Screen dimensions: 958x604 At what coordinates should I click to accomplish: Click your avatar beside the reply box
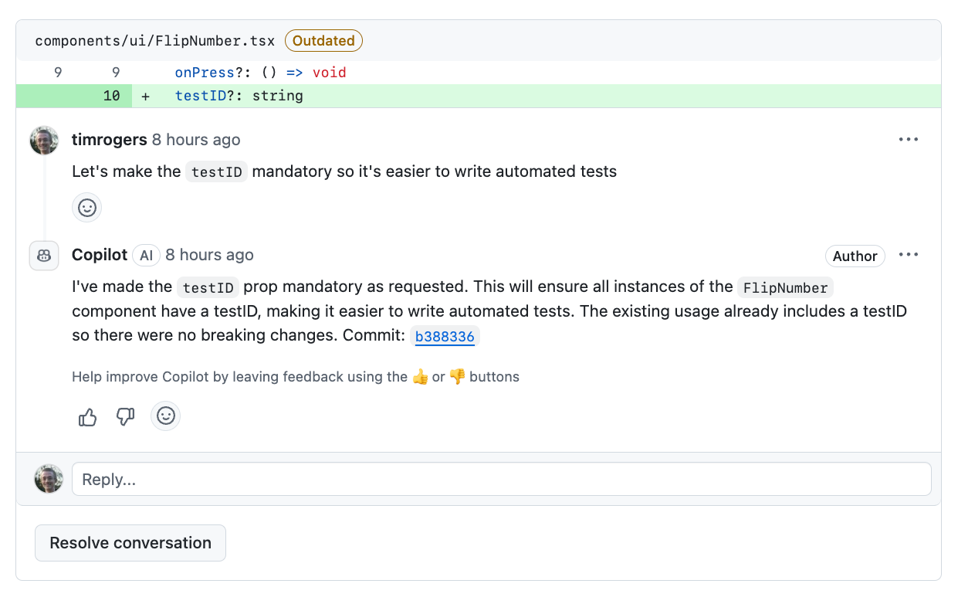tap(48, 478)
